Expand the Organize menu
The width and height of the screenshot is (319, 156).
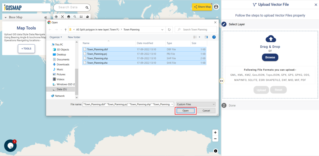(x=56, y=37)
